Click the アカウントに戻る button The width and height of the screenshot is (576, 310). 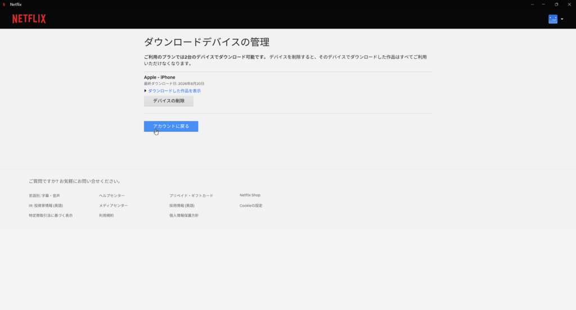tap(171, 126)
